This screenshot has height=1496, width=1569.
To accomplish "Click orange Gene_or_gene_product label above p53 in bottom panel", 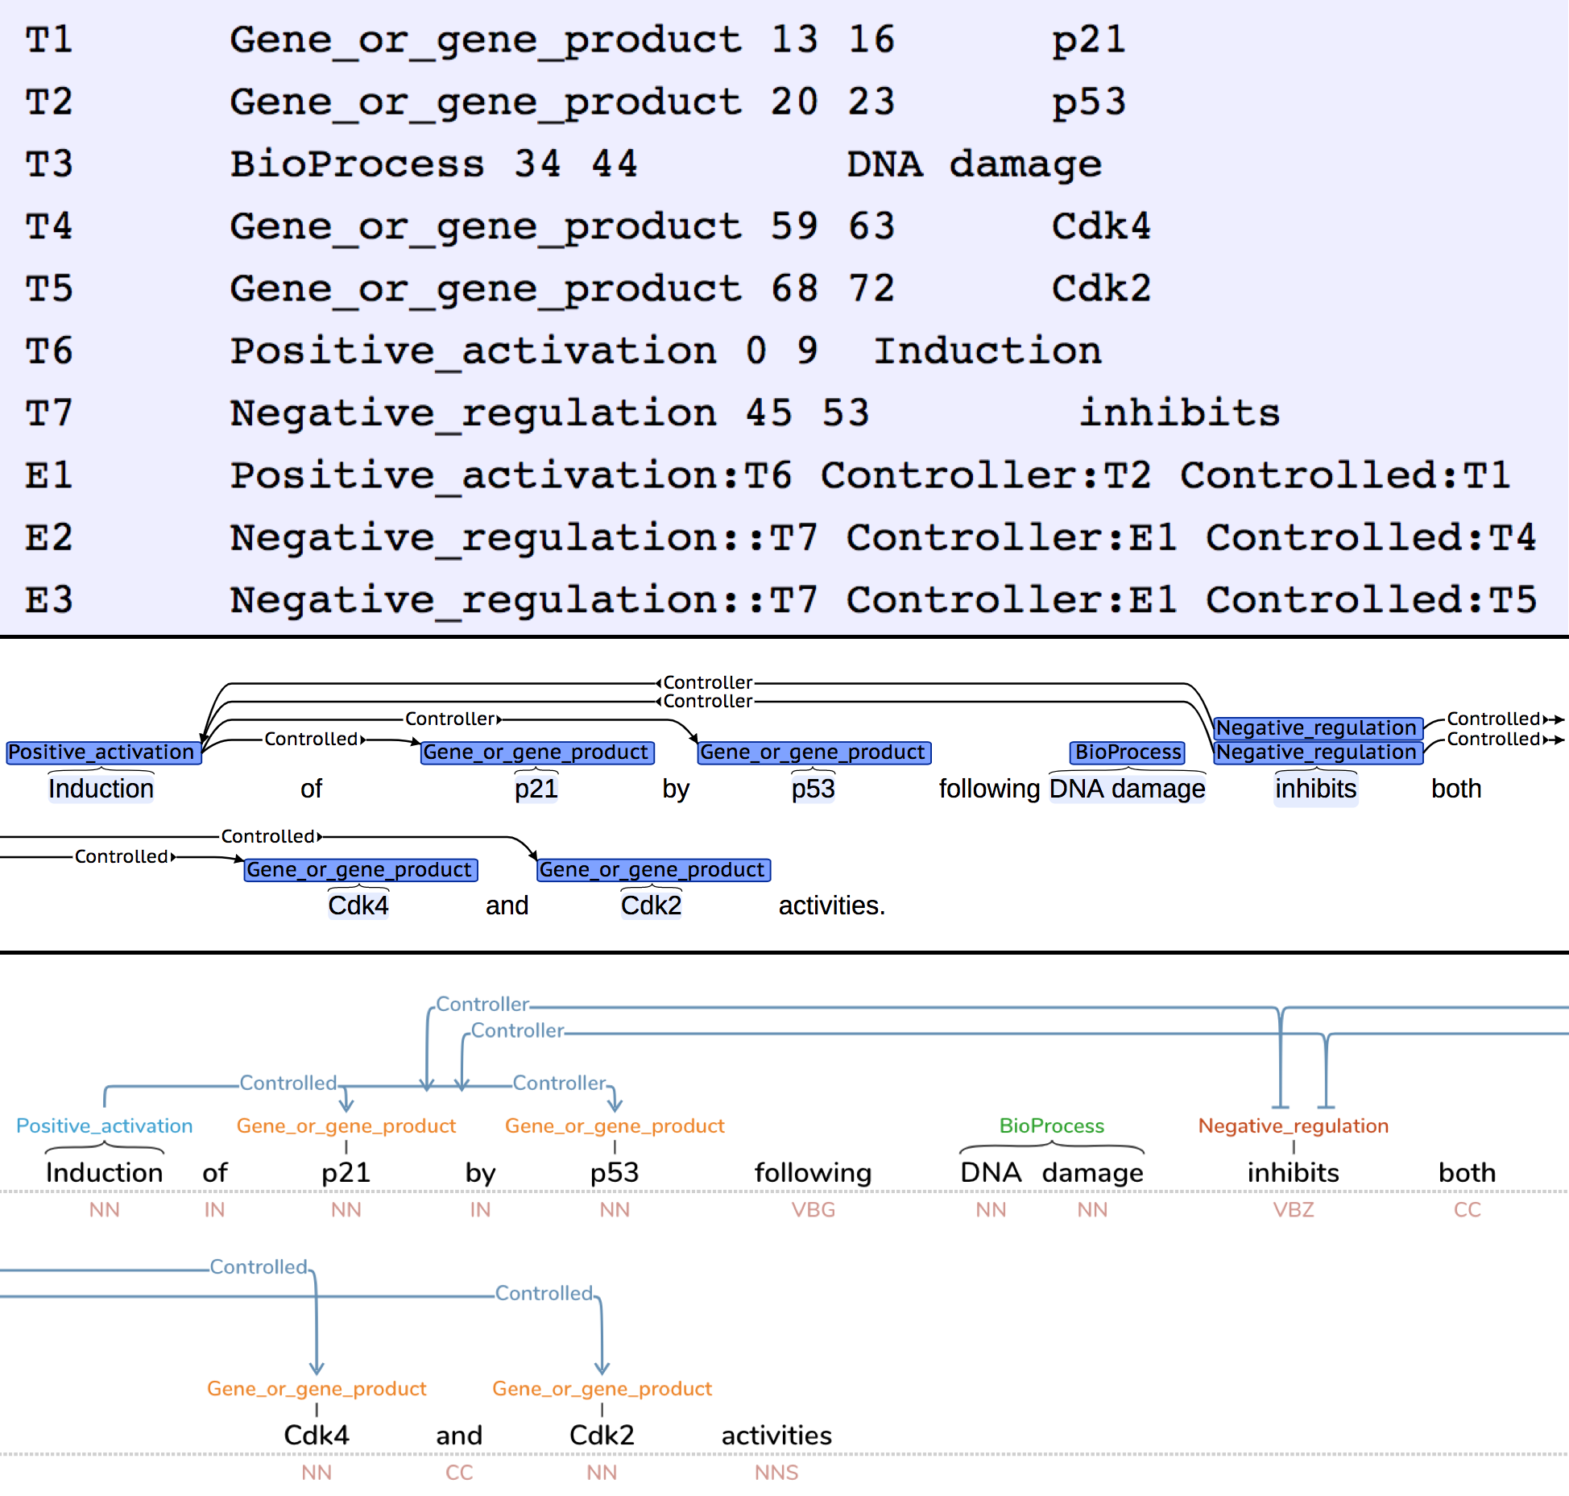I will pyautogui.click(x=614, y=1125).
